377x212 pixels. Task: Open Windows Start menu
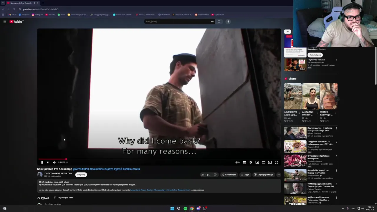172,208
